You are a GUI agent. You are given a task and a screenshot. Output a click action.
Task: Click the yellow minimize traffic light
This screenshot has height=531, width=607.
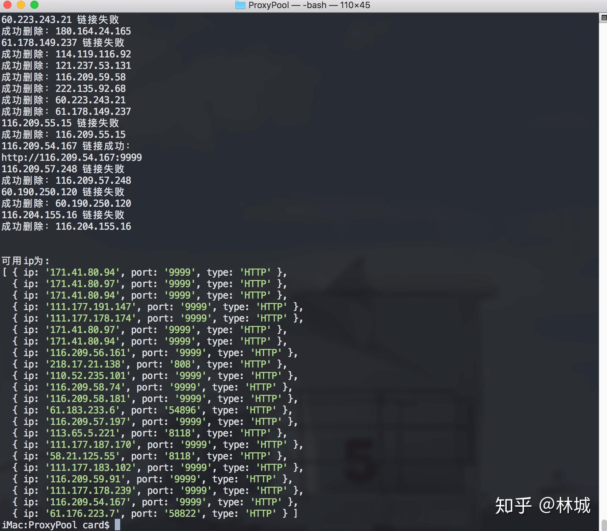tap(21, 5)
